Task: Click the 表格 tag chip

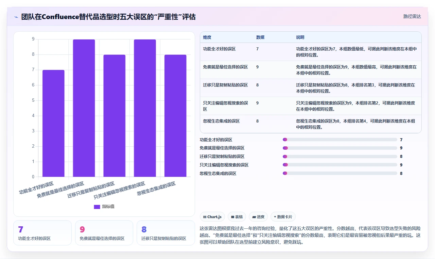Action: (x=237, y=217)
